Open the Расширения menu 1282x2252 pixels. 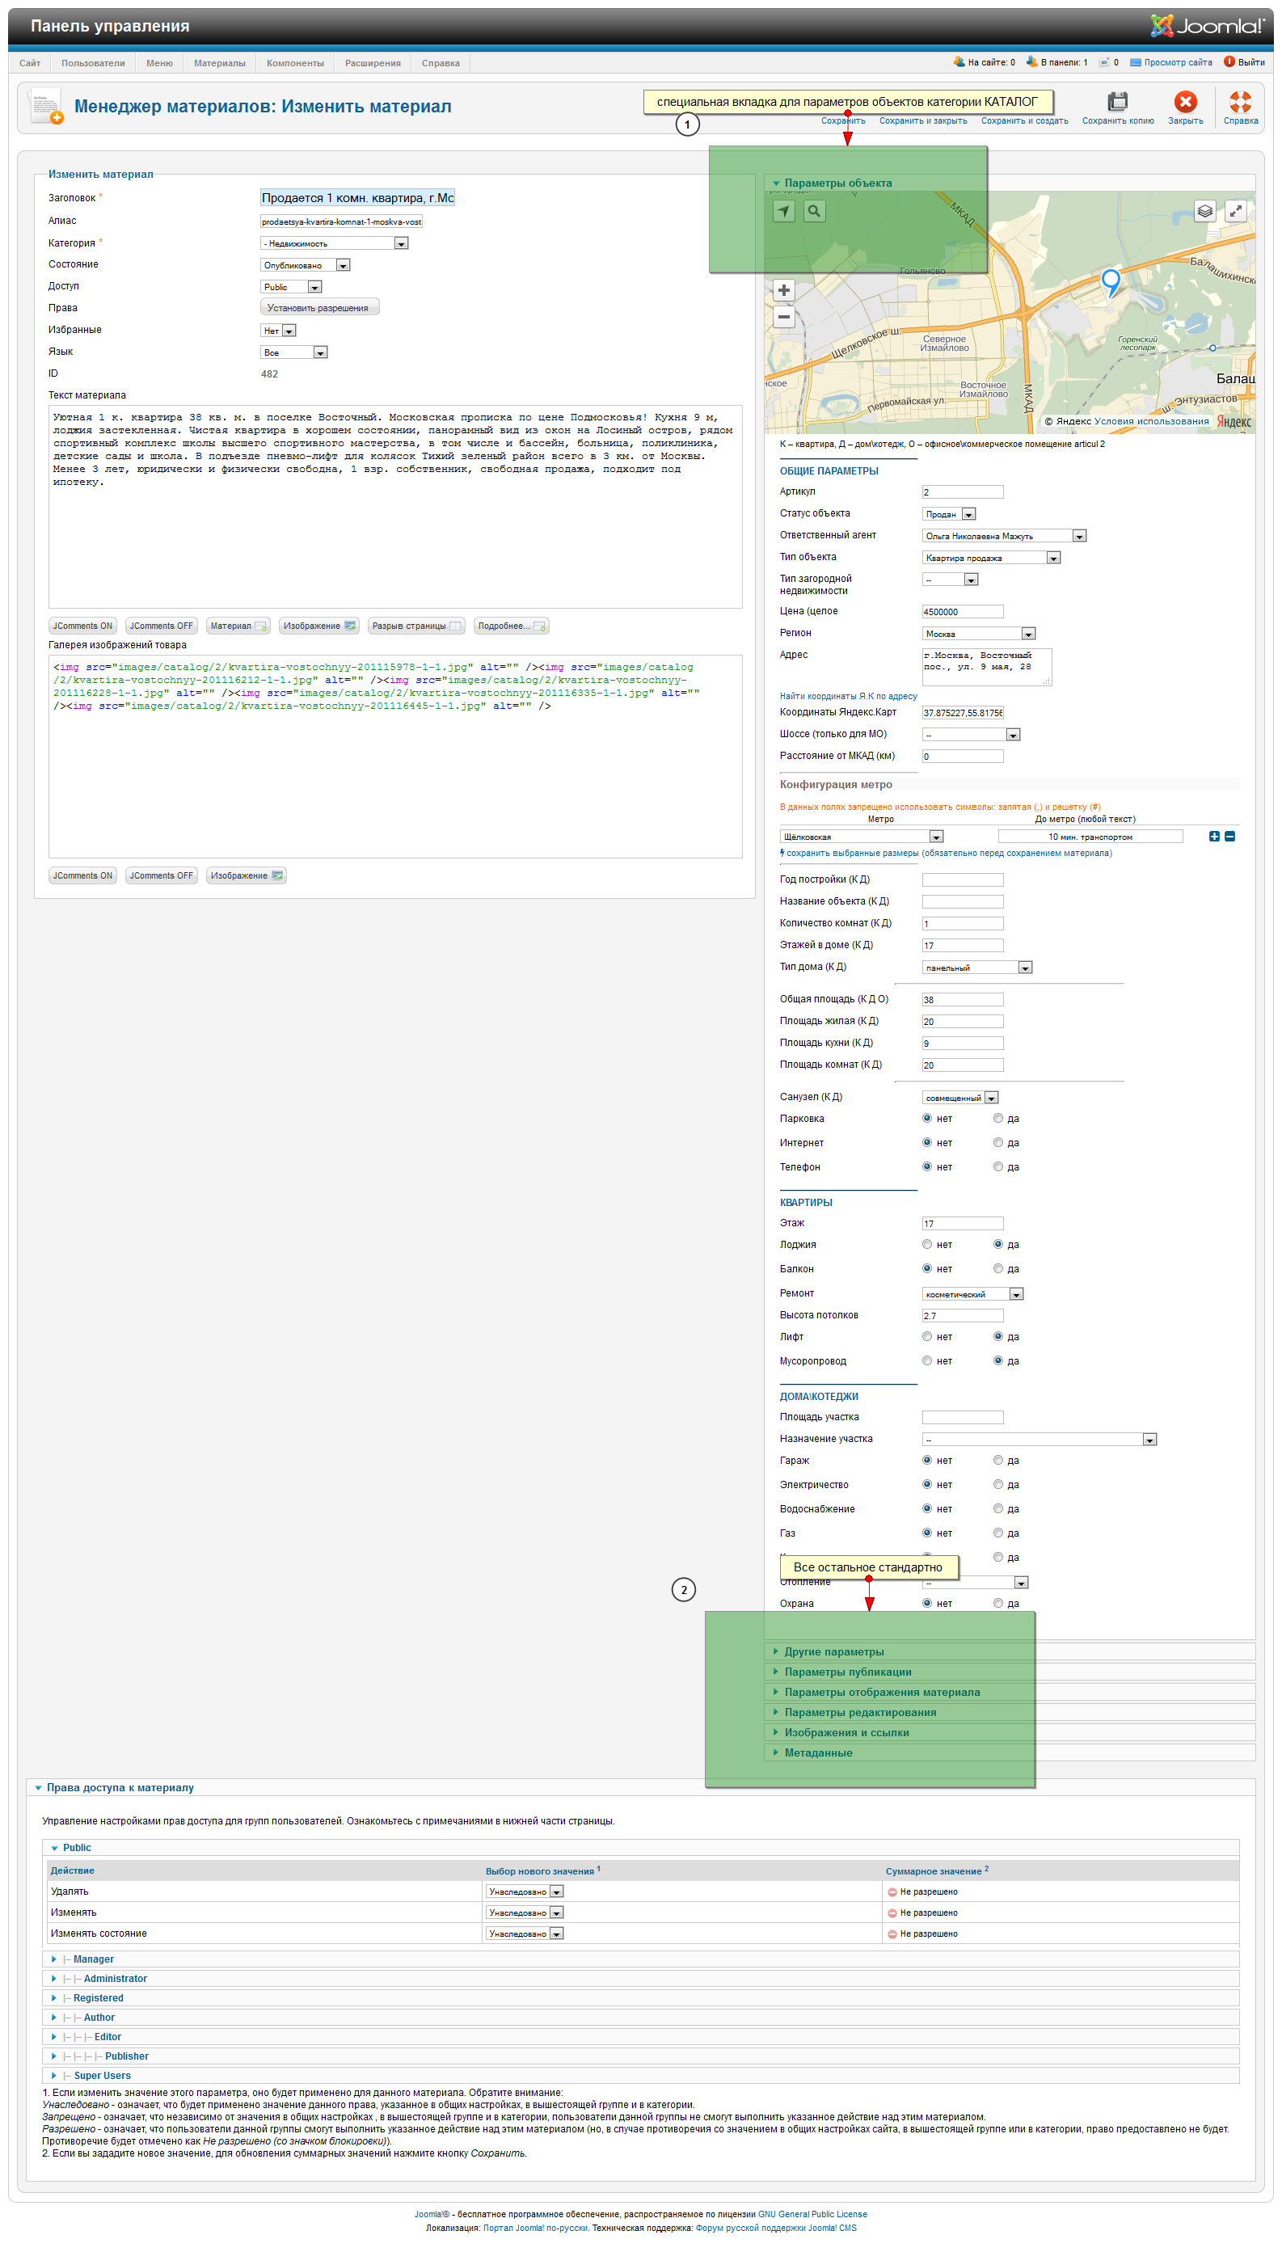click(373, 63)
